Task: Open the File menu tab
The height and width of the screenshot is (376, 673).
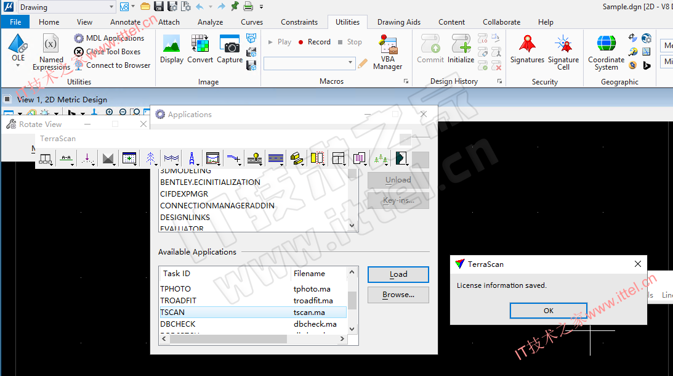Action: [15, 22]
